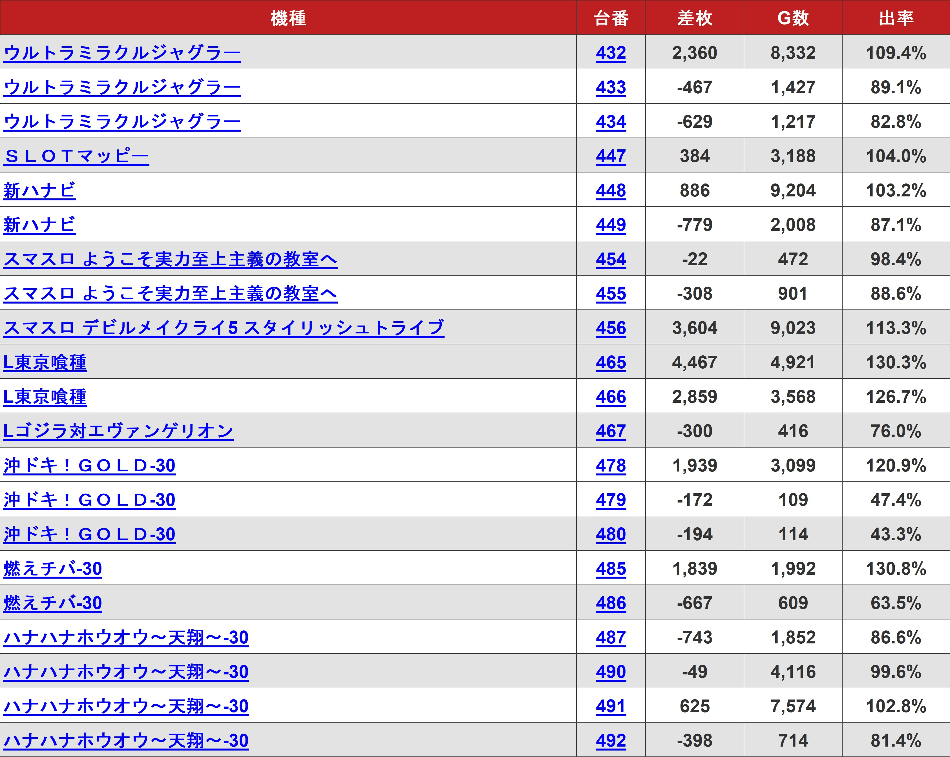Viewport: 950px width, 757px height.
Task: Click the 差枚 column header
Action: click(694, 18)
